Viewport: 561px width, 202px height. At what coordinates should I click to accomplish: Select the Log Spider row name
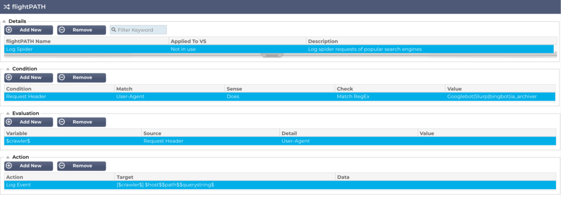click(x=19, y=49)
